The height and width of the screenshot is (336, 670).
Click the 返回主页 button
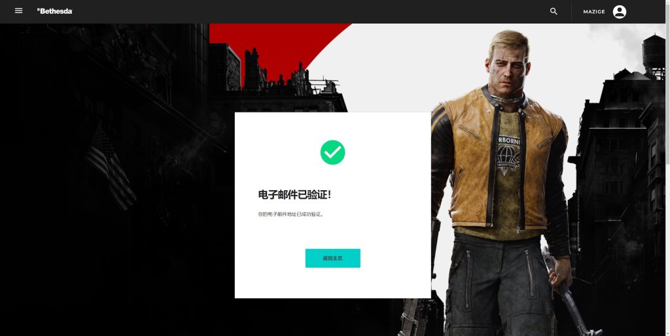[332, 258]
